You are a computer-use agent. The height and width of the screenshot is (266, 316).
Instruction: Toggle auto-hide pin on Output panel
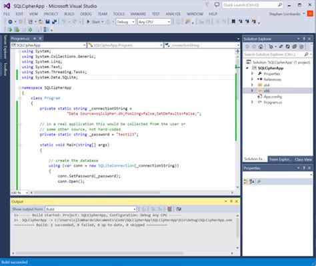tap(231, 201)
